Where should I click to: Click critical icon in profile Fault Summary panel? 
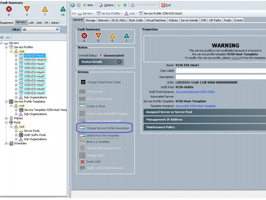coord(84,36)
